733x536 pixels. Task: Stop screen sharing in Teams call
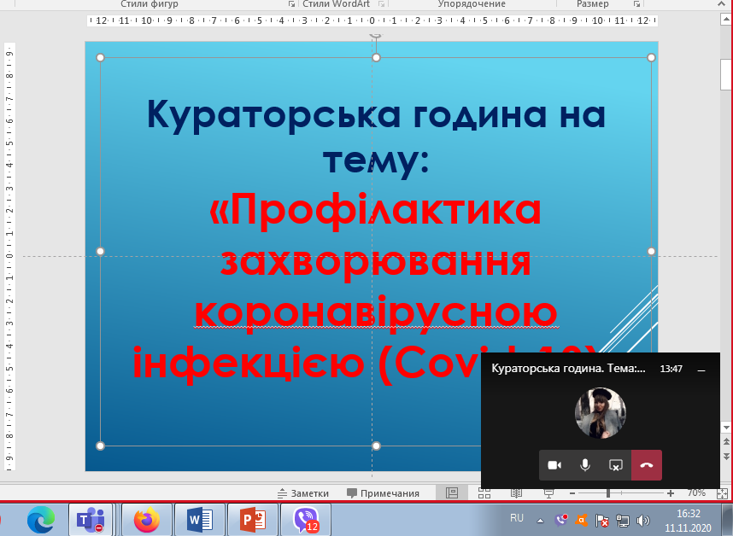point(615,465)
